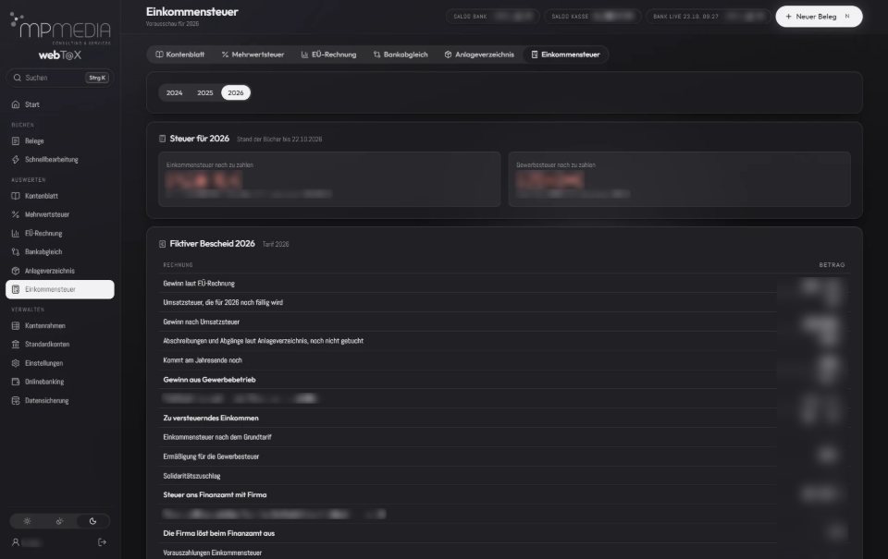The image size is (888, 559).
Task: Click the sidebar Bankabgleich compare icon
Action: point(16,251)
